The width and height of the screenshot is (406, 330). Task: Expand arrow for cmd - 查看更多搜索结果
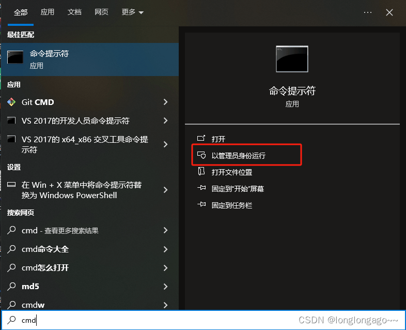pos(166,230)
